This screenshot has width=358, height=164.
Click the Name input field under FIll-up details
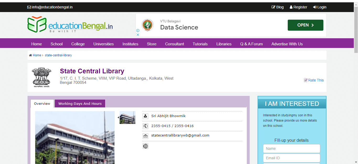click(291, 149)
